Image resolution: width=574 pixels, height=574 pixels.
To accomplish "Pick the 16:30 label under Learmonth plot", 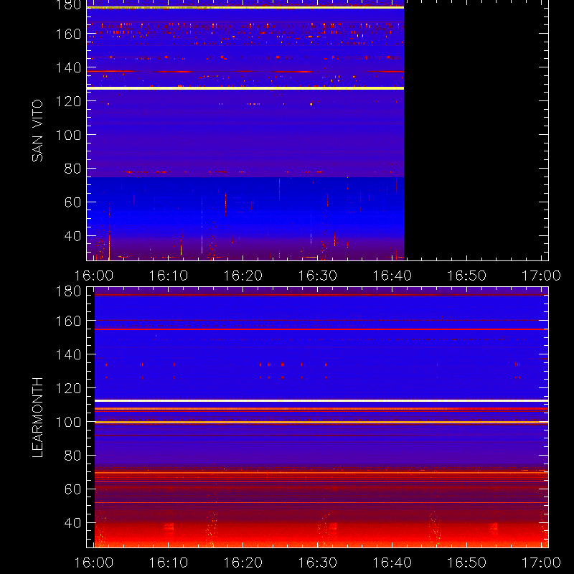I will tap(318, 563).
